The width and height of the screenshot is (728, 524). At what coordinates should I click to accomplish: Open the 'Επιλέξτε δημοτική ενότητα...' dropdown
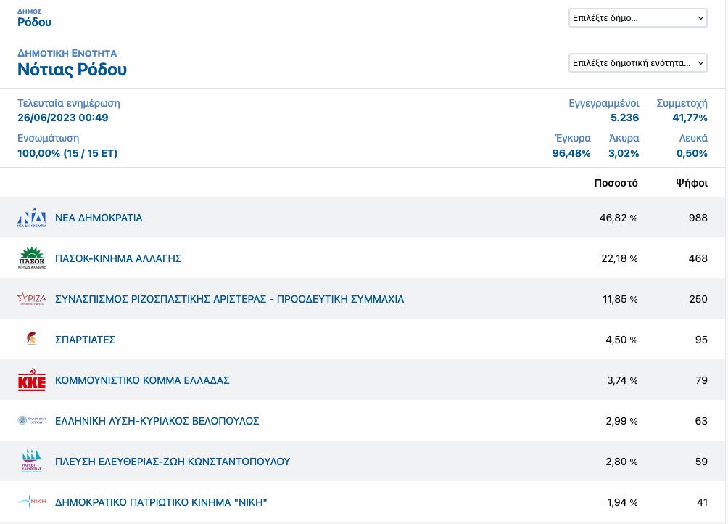click(x=638, y=63)
